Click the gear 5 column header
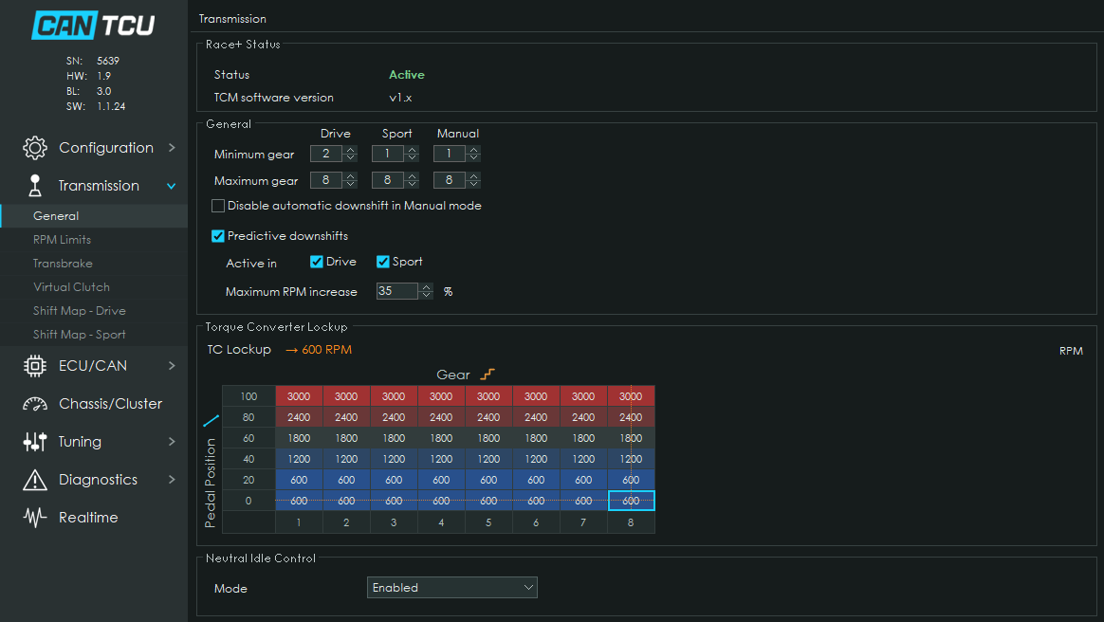 point(488,522)
